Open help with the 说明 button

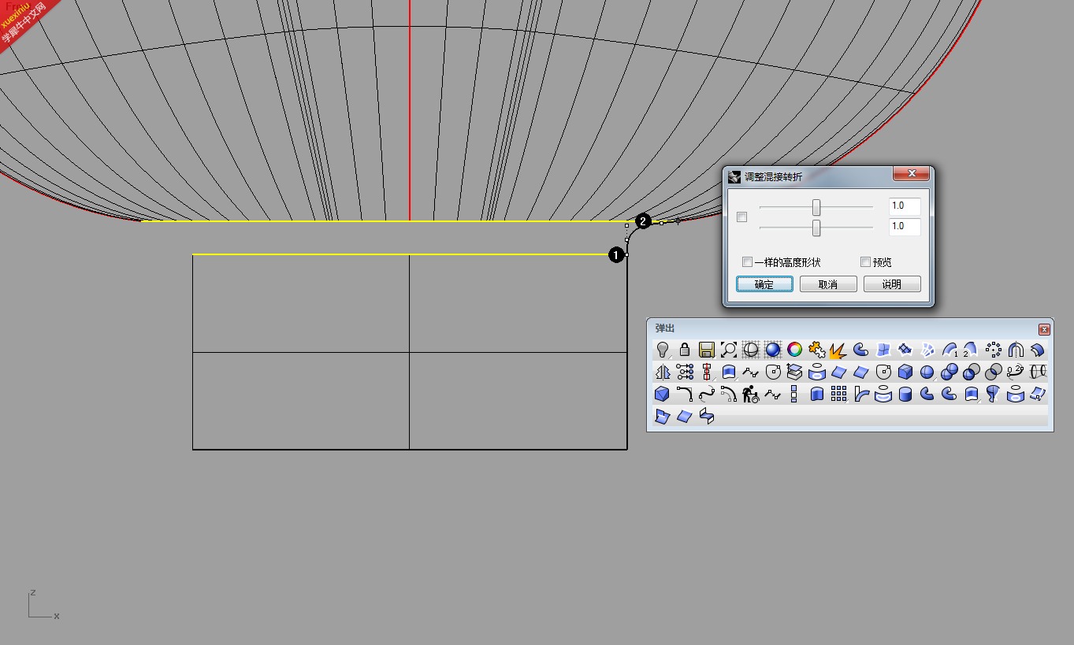[892, 284]
